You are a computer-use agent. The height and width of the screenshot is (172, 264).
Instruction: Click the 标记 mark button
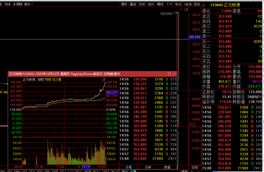pos(178,4)
